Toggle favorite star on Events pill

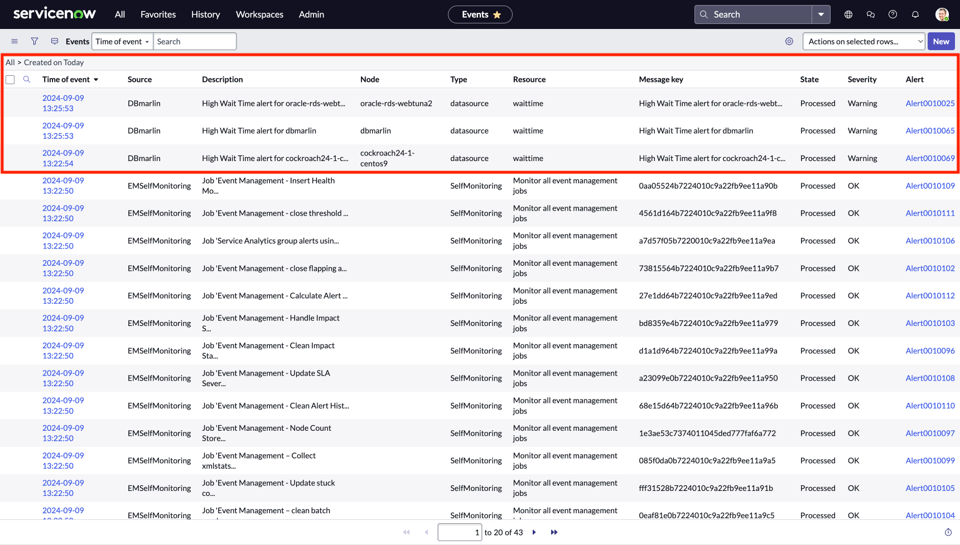497,14
